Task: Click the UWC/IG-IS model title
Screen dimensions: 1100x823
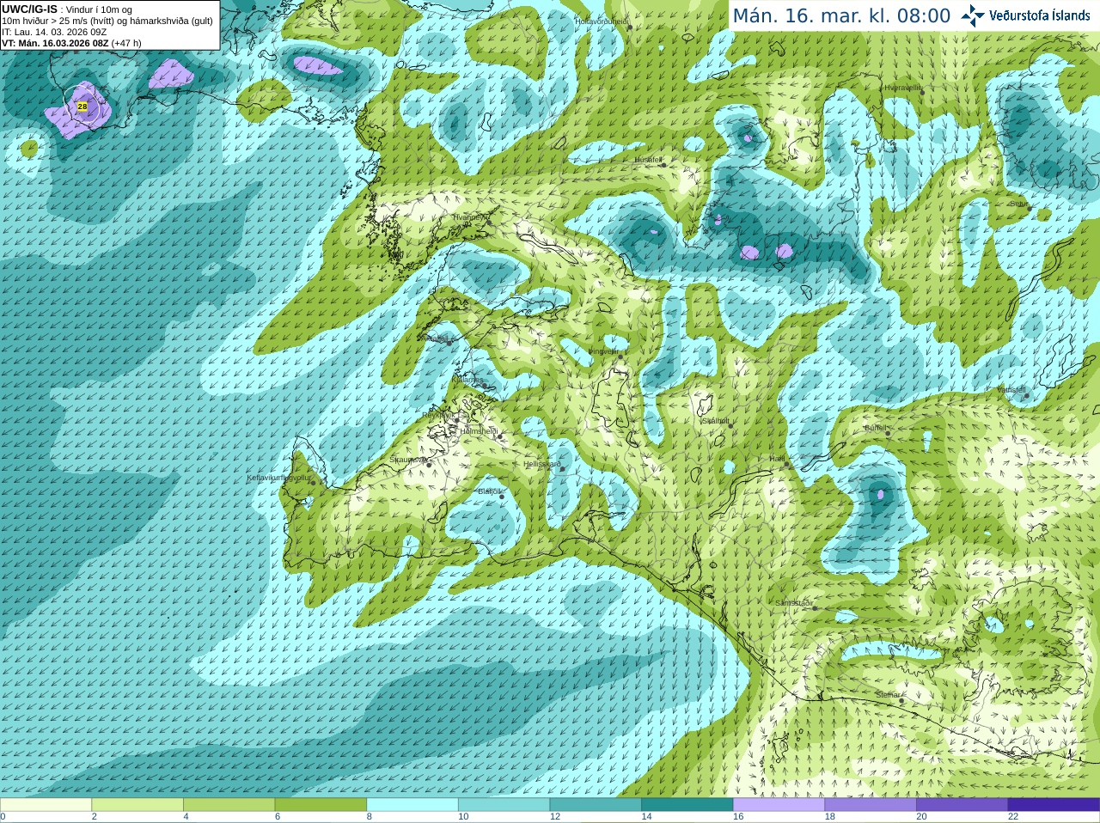Action: pos(29,9)
